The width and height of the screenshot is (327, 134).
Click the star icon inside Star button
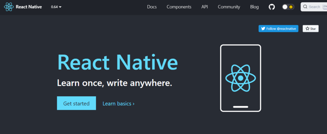pyautogui.click(x=308, y=28)
